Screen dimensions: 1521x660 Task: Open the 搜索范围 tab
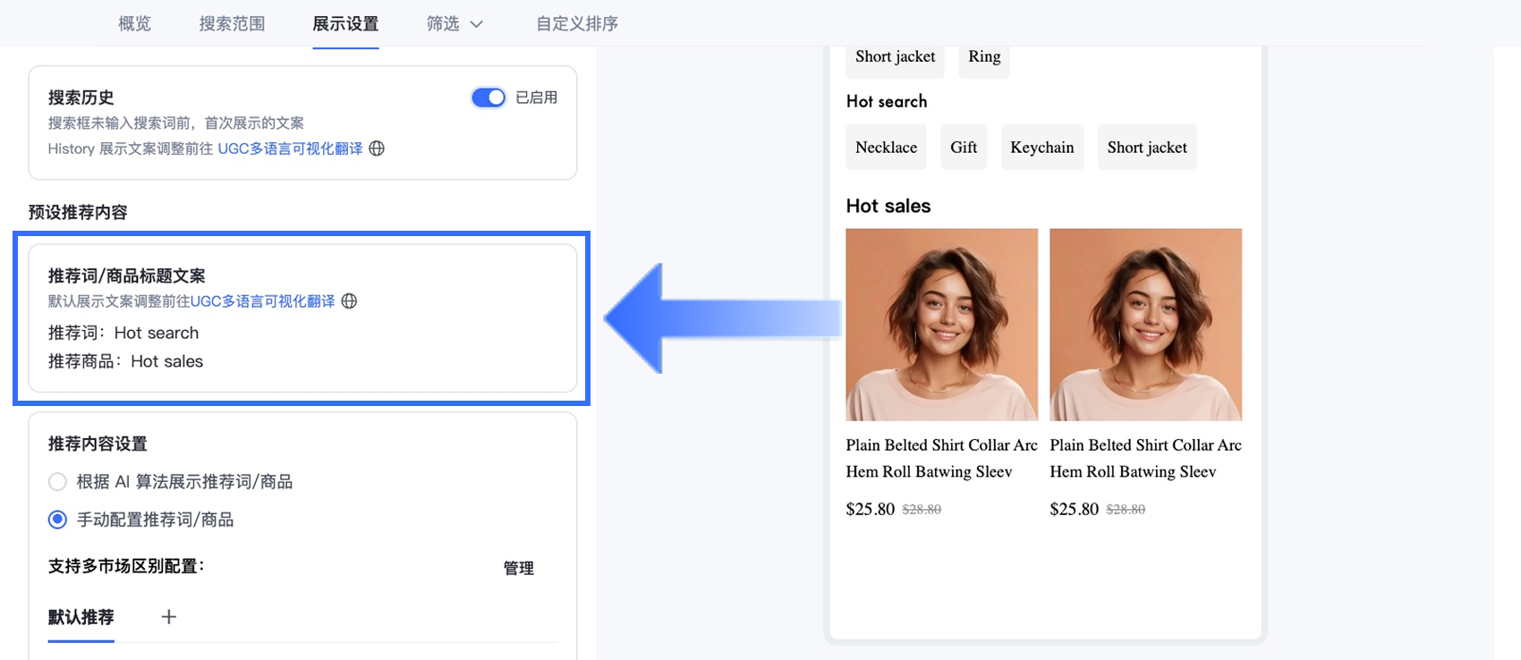pyautogui.click(x=232, y=24)
